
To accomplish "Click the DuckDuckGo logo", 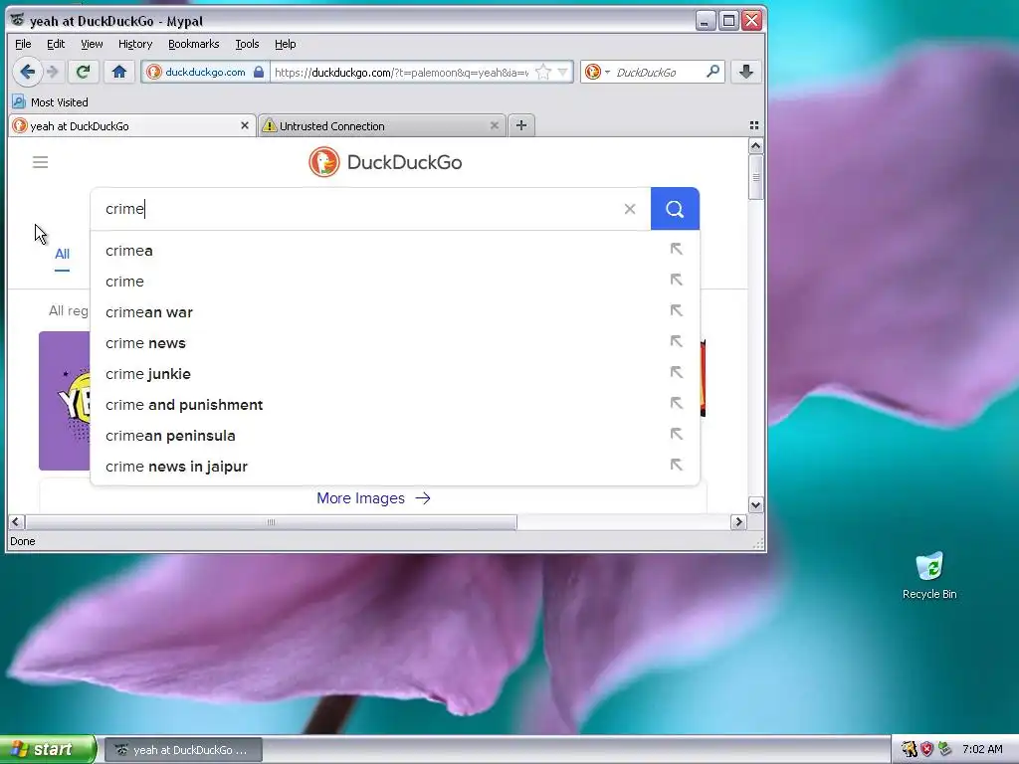I will [385, 162].
